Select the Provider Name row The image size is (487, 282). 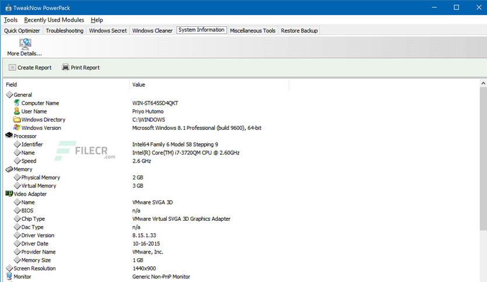point(38,252)
